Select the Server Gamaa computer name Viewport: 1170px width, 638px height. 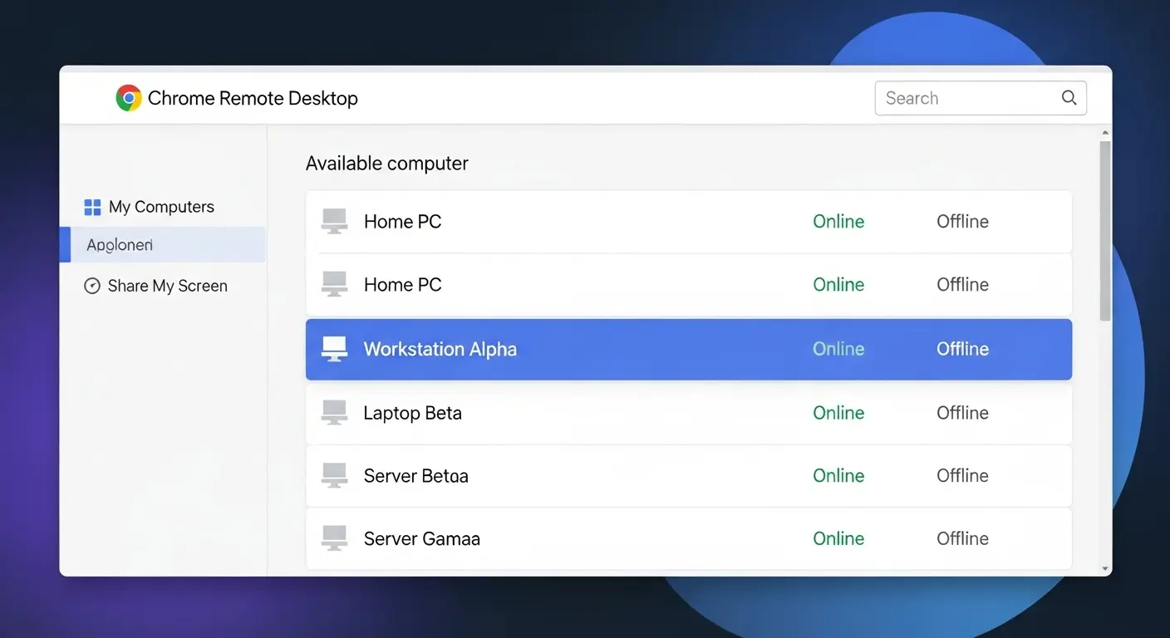(422, 538)
